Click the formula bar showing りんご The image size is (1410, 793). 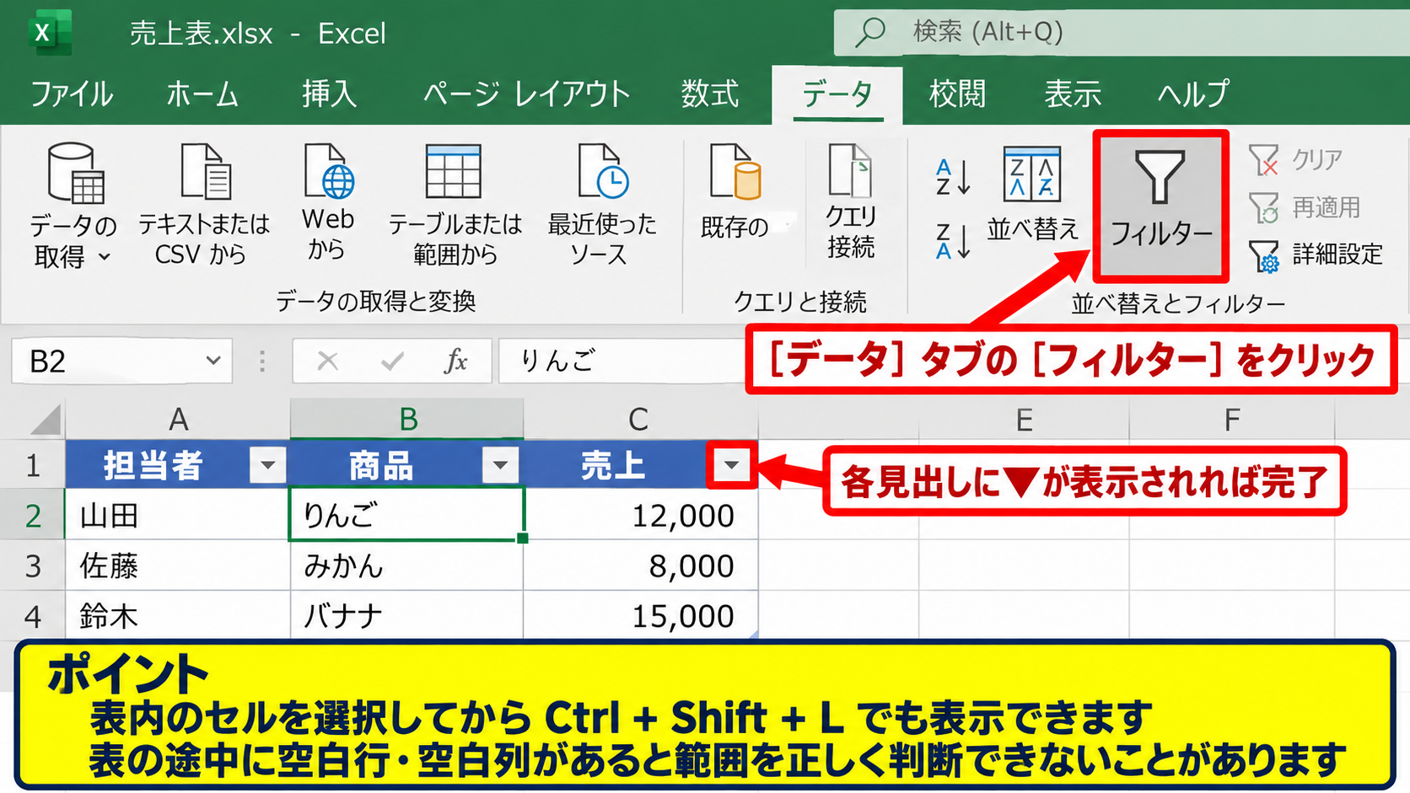point(622,362)
